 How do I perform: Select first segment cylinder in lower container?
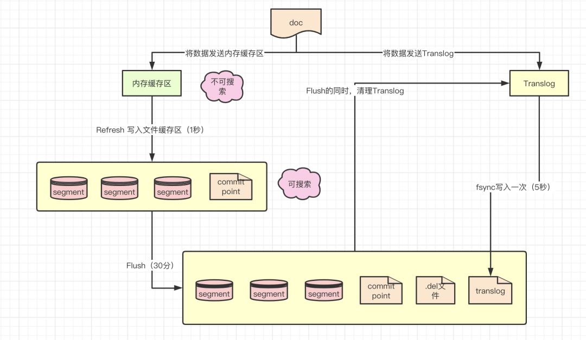click(x=214, y=290)
